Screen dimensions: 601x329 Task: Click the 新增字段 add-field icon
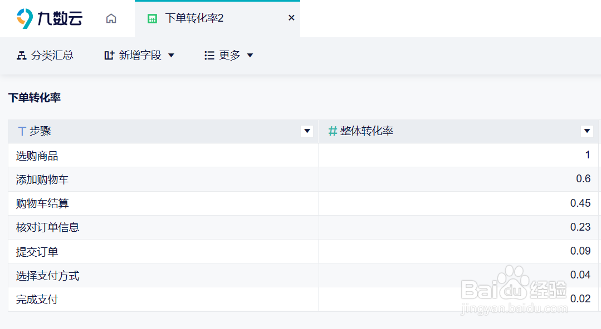pos(109,54)
